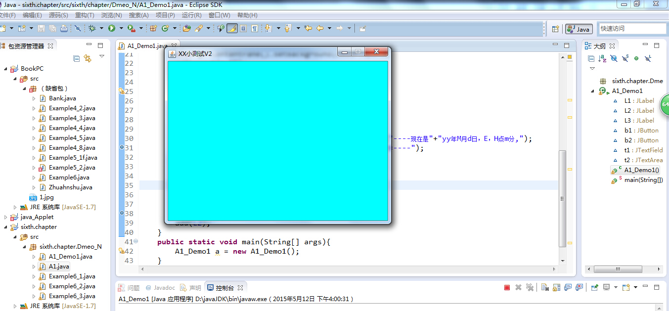The image size is (669, 311).
Task: Toggle Hide Static Members in the outline toolbar
Action: click(x=625, y=58)
